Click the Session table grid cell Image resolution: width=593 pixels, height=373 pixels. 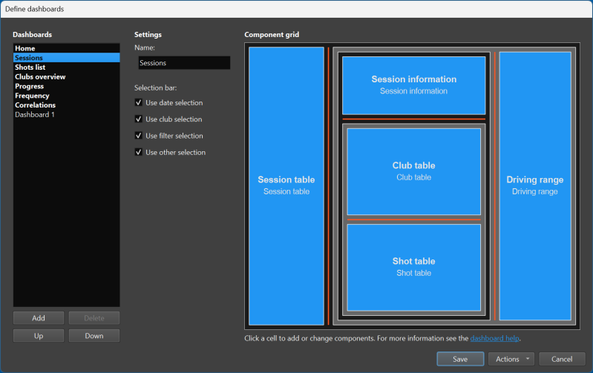coord(286,185)
